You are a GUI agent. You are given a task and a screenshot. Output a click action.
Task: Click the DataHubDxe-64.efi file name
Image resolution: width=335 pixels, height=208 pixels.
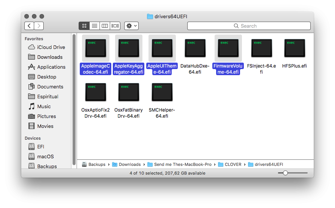pos(195,69)
